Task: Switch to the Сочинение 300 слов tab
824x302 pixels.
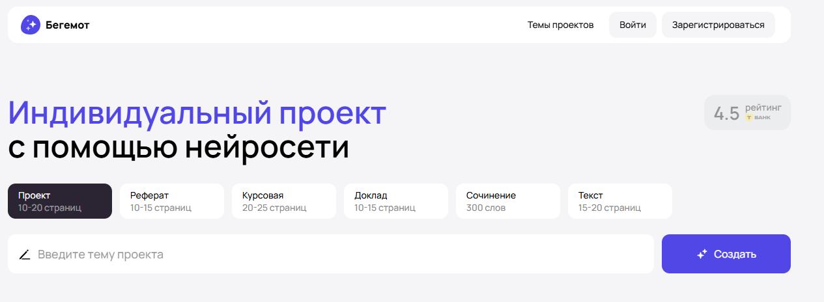Action: pyautogui.click(x=507, y=201)
